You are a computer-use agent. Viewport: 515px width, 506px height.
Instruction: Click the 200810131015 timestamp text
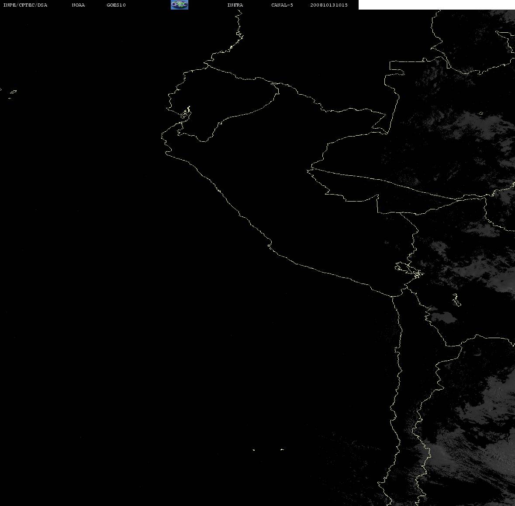(329, 5)
